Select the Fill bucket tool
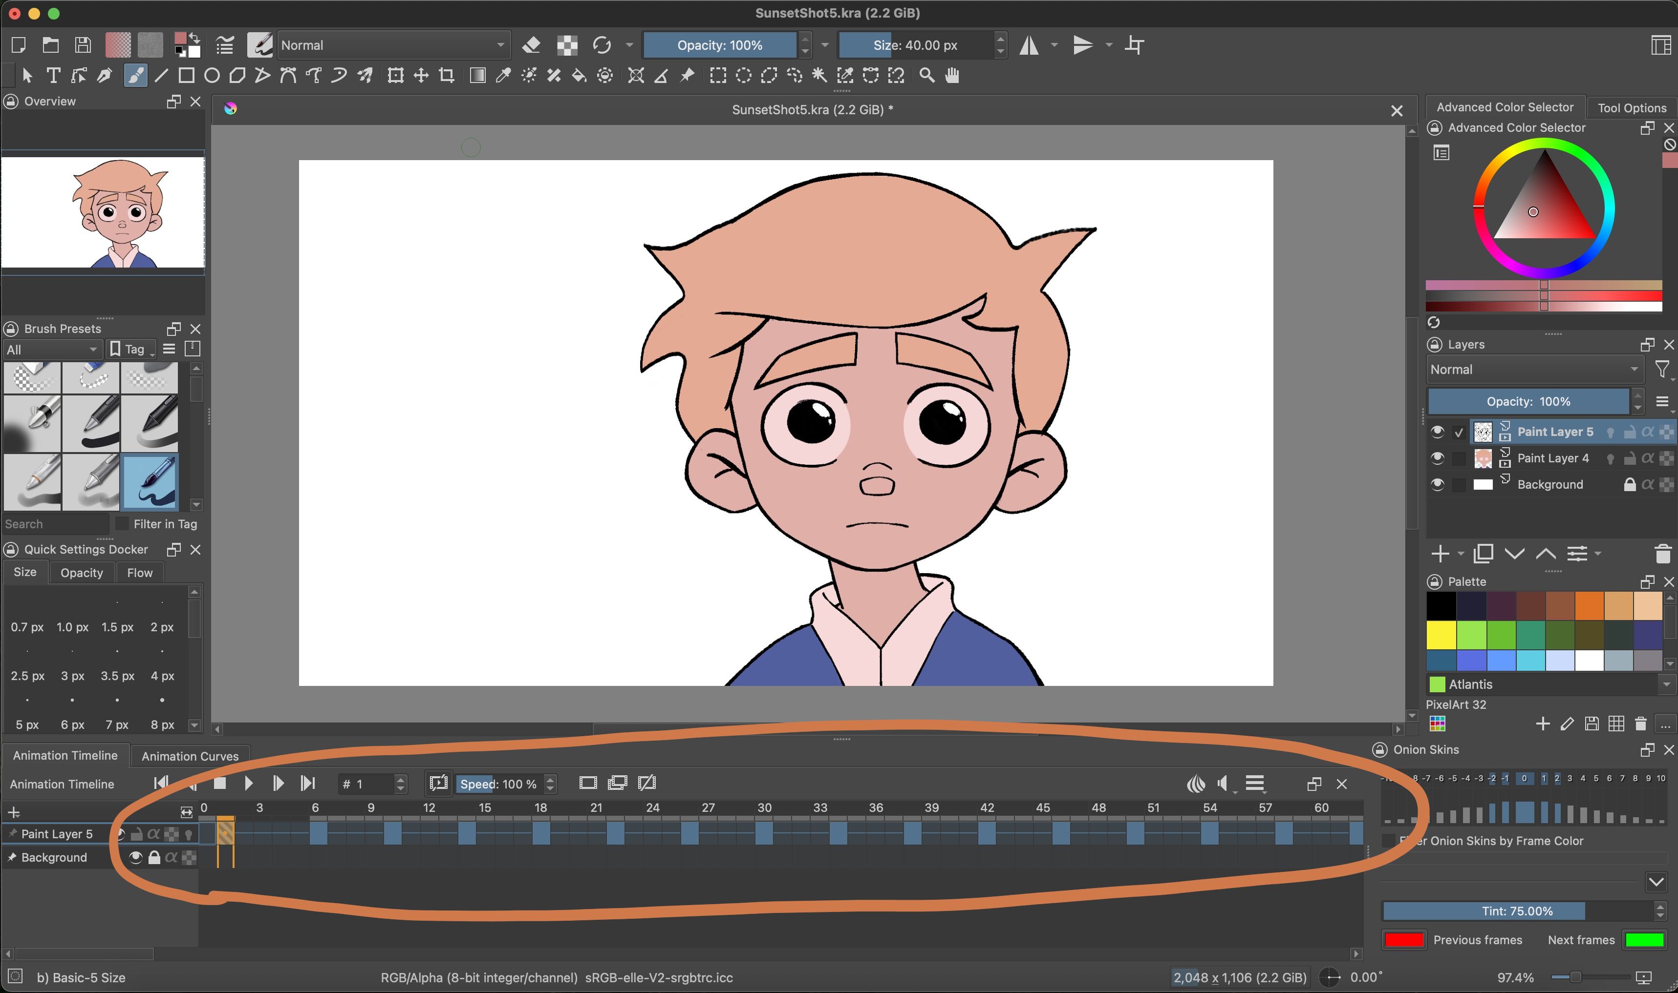This screenshot has height=993, width=1678. click(x=579, y=76)
